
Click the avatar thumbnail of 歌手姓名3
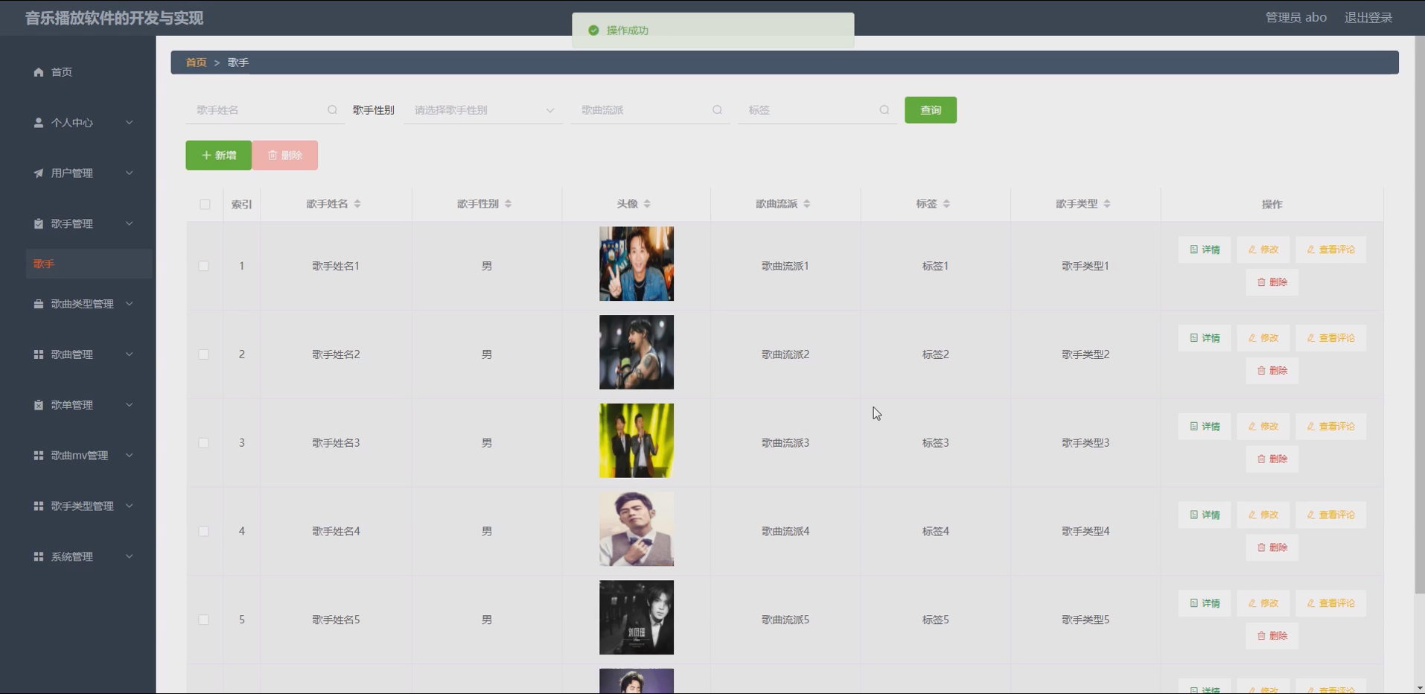[637, 442]
